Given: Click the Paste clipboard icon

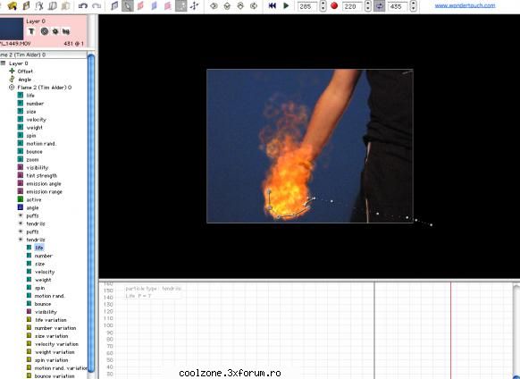Looking at the screenshot, I should (x=66, y=5).
